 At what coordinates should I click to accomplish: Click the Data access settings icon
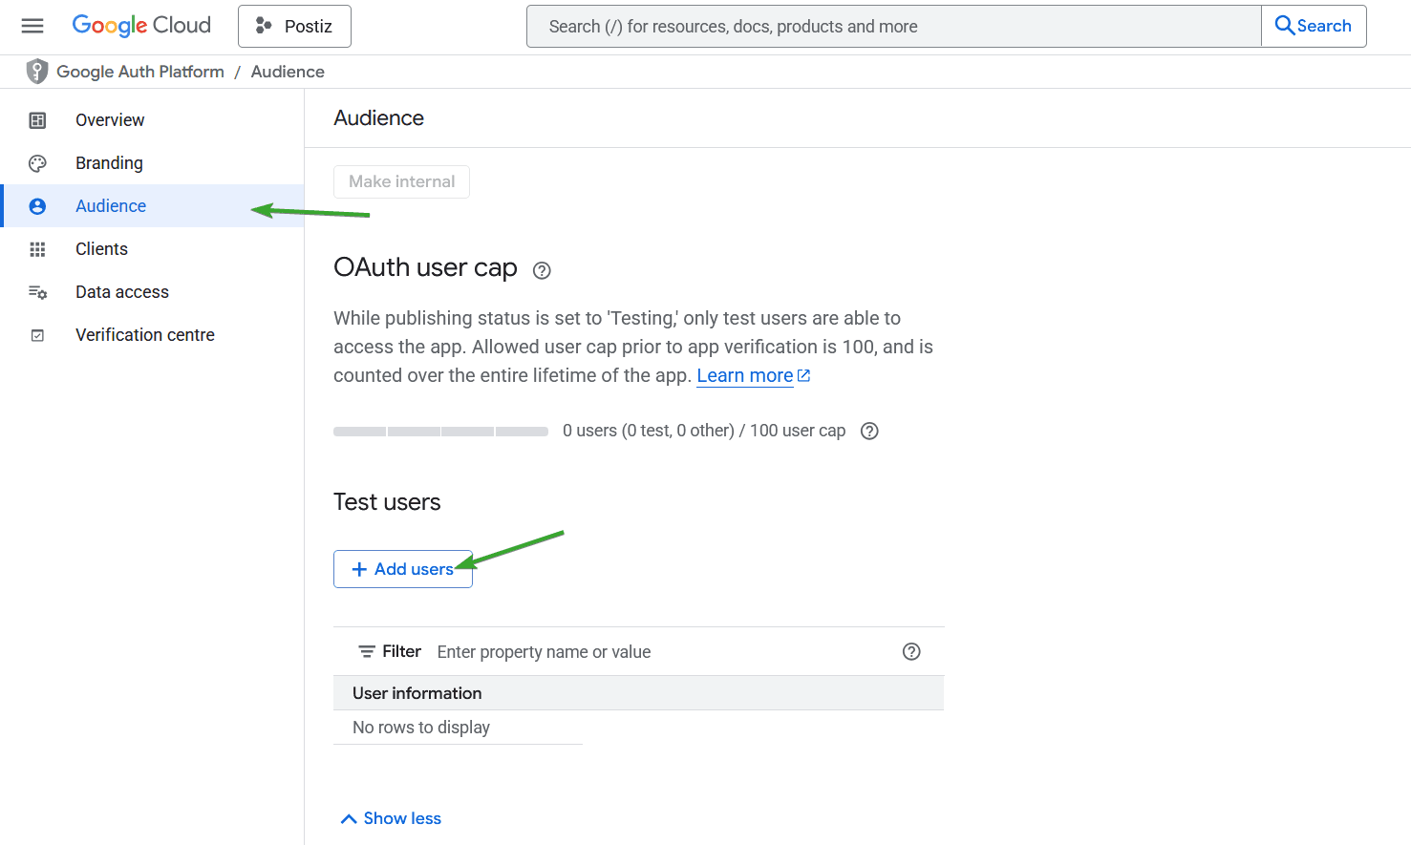37,292
